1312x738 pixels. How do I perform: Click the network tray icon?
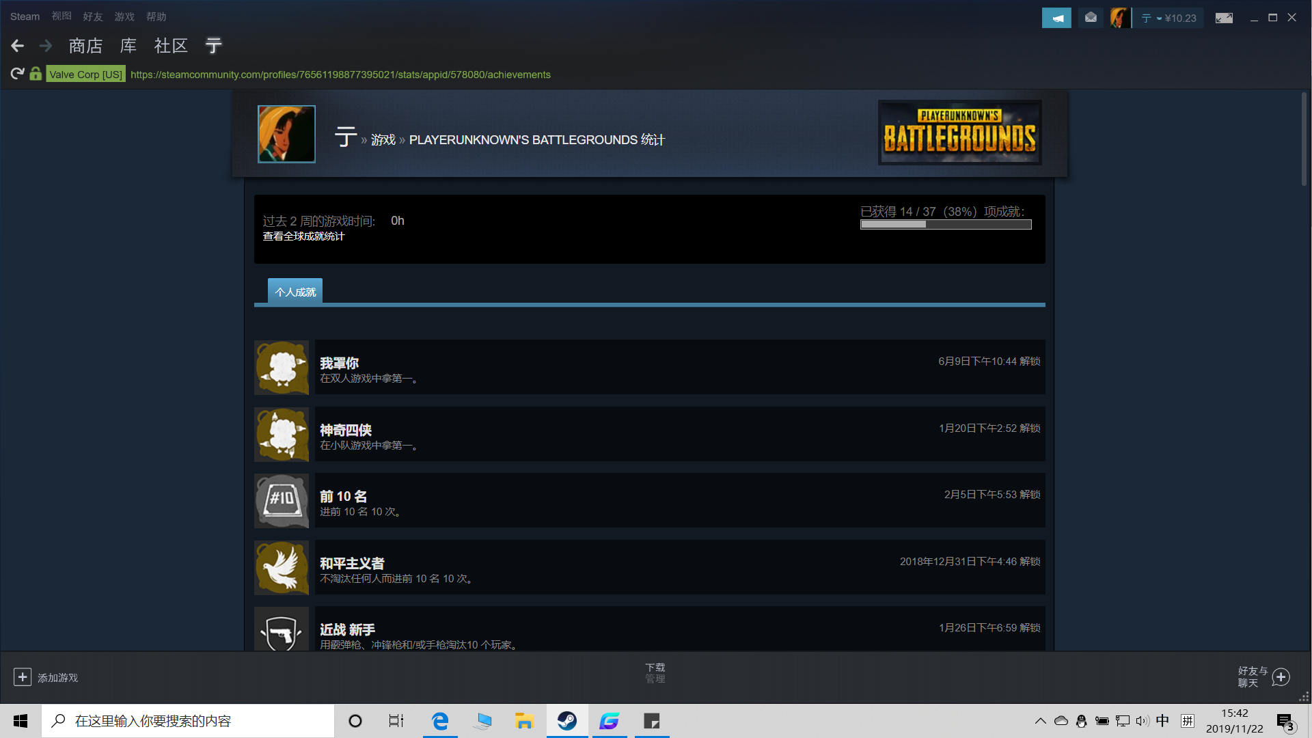click(x=1122, y=721)
